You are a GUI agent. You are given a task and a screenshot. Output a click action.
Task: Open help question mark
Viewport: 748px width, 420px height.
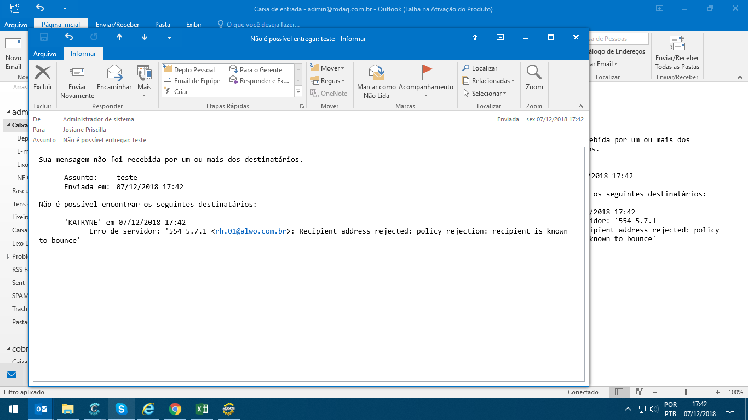(475, 37)
